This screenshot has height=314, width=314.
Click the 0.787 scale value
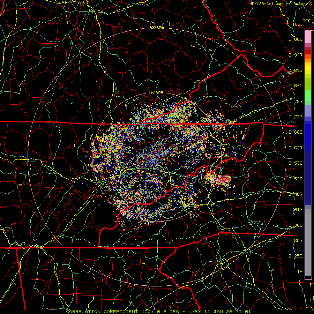296,101
